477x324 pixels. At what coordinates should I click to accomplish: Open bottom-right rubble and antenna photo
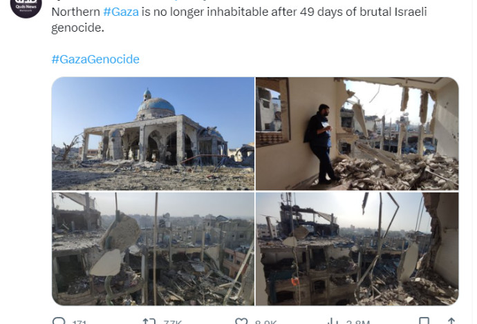coord(357,249)
